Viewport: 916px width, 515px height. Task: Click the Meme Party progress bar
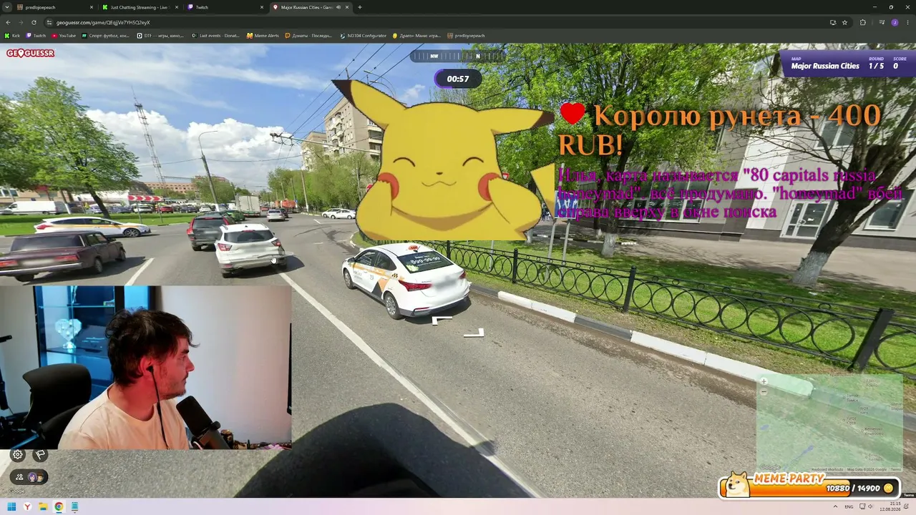[809, 486]
